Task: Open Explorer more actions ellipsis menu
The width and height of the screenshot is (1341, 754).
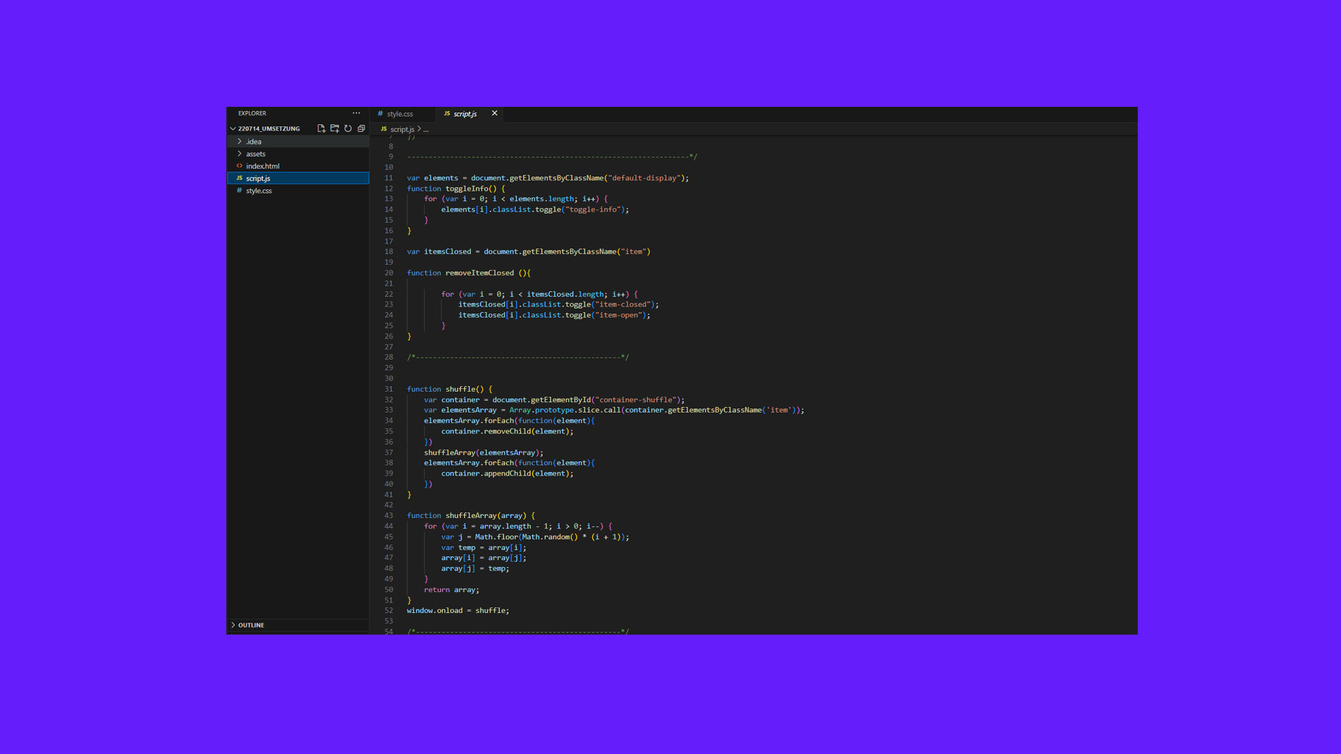Action: [356, 113]
